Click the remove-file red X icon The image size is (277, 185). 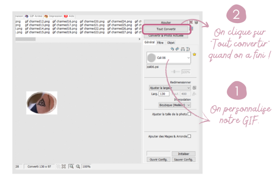point(191,22)
